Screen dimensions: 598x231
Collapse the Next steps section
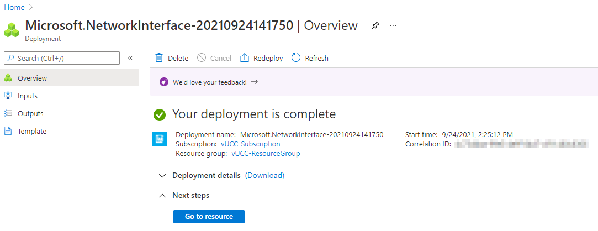coord(162,196)
